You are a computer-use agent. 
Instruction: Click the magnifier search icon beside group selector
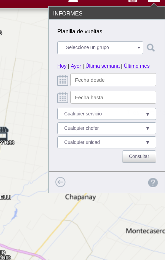[x=151, y=48]
